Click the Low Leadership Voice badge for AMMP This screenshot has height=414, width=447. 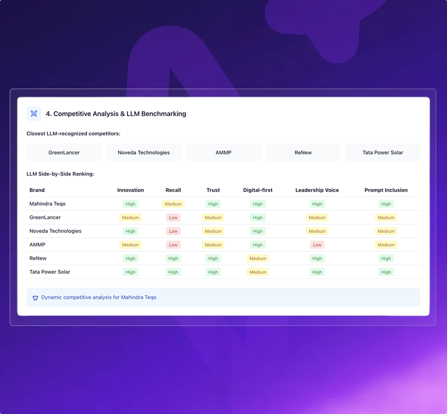pyautogui.click(x=317, y=245)
